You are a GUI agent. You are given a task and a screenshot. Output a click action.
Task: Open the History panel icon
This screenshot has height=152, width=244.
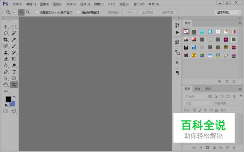tap(177, 25)
